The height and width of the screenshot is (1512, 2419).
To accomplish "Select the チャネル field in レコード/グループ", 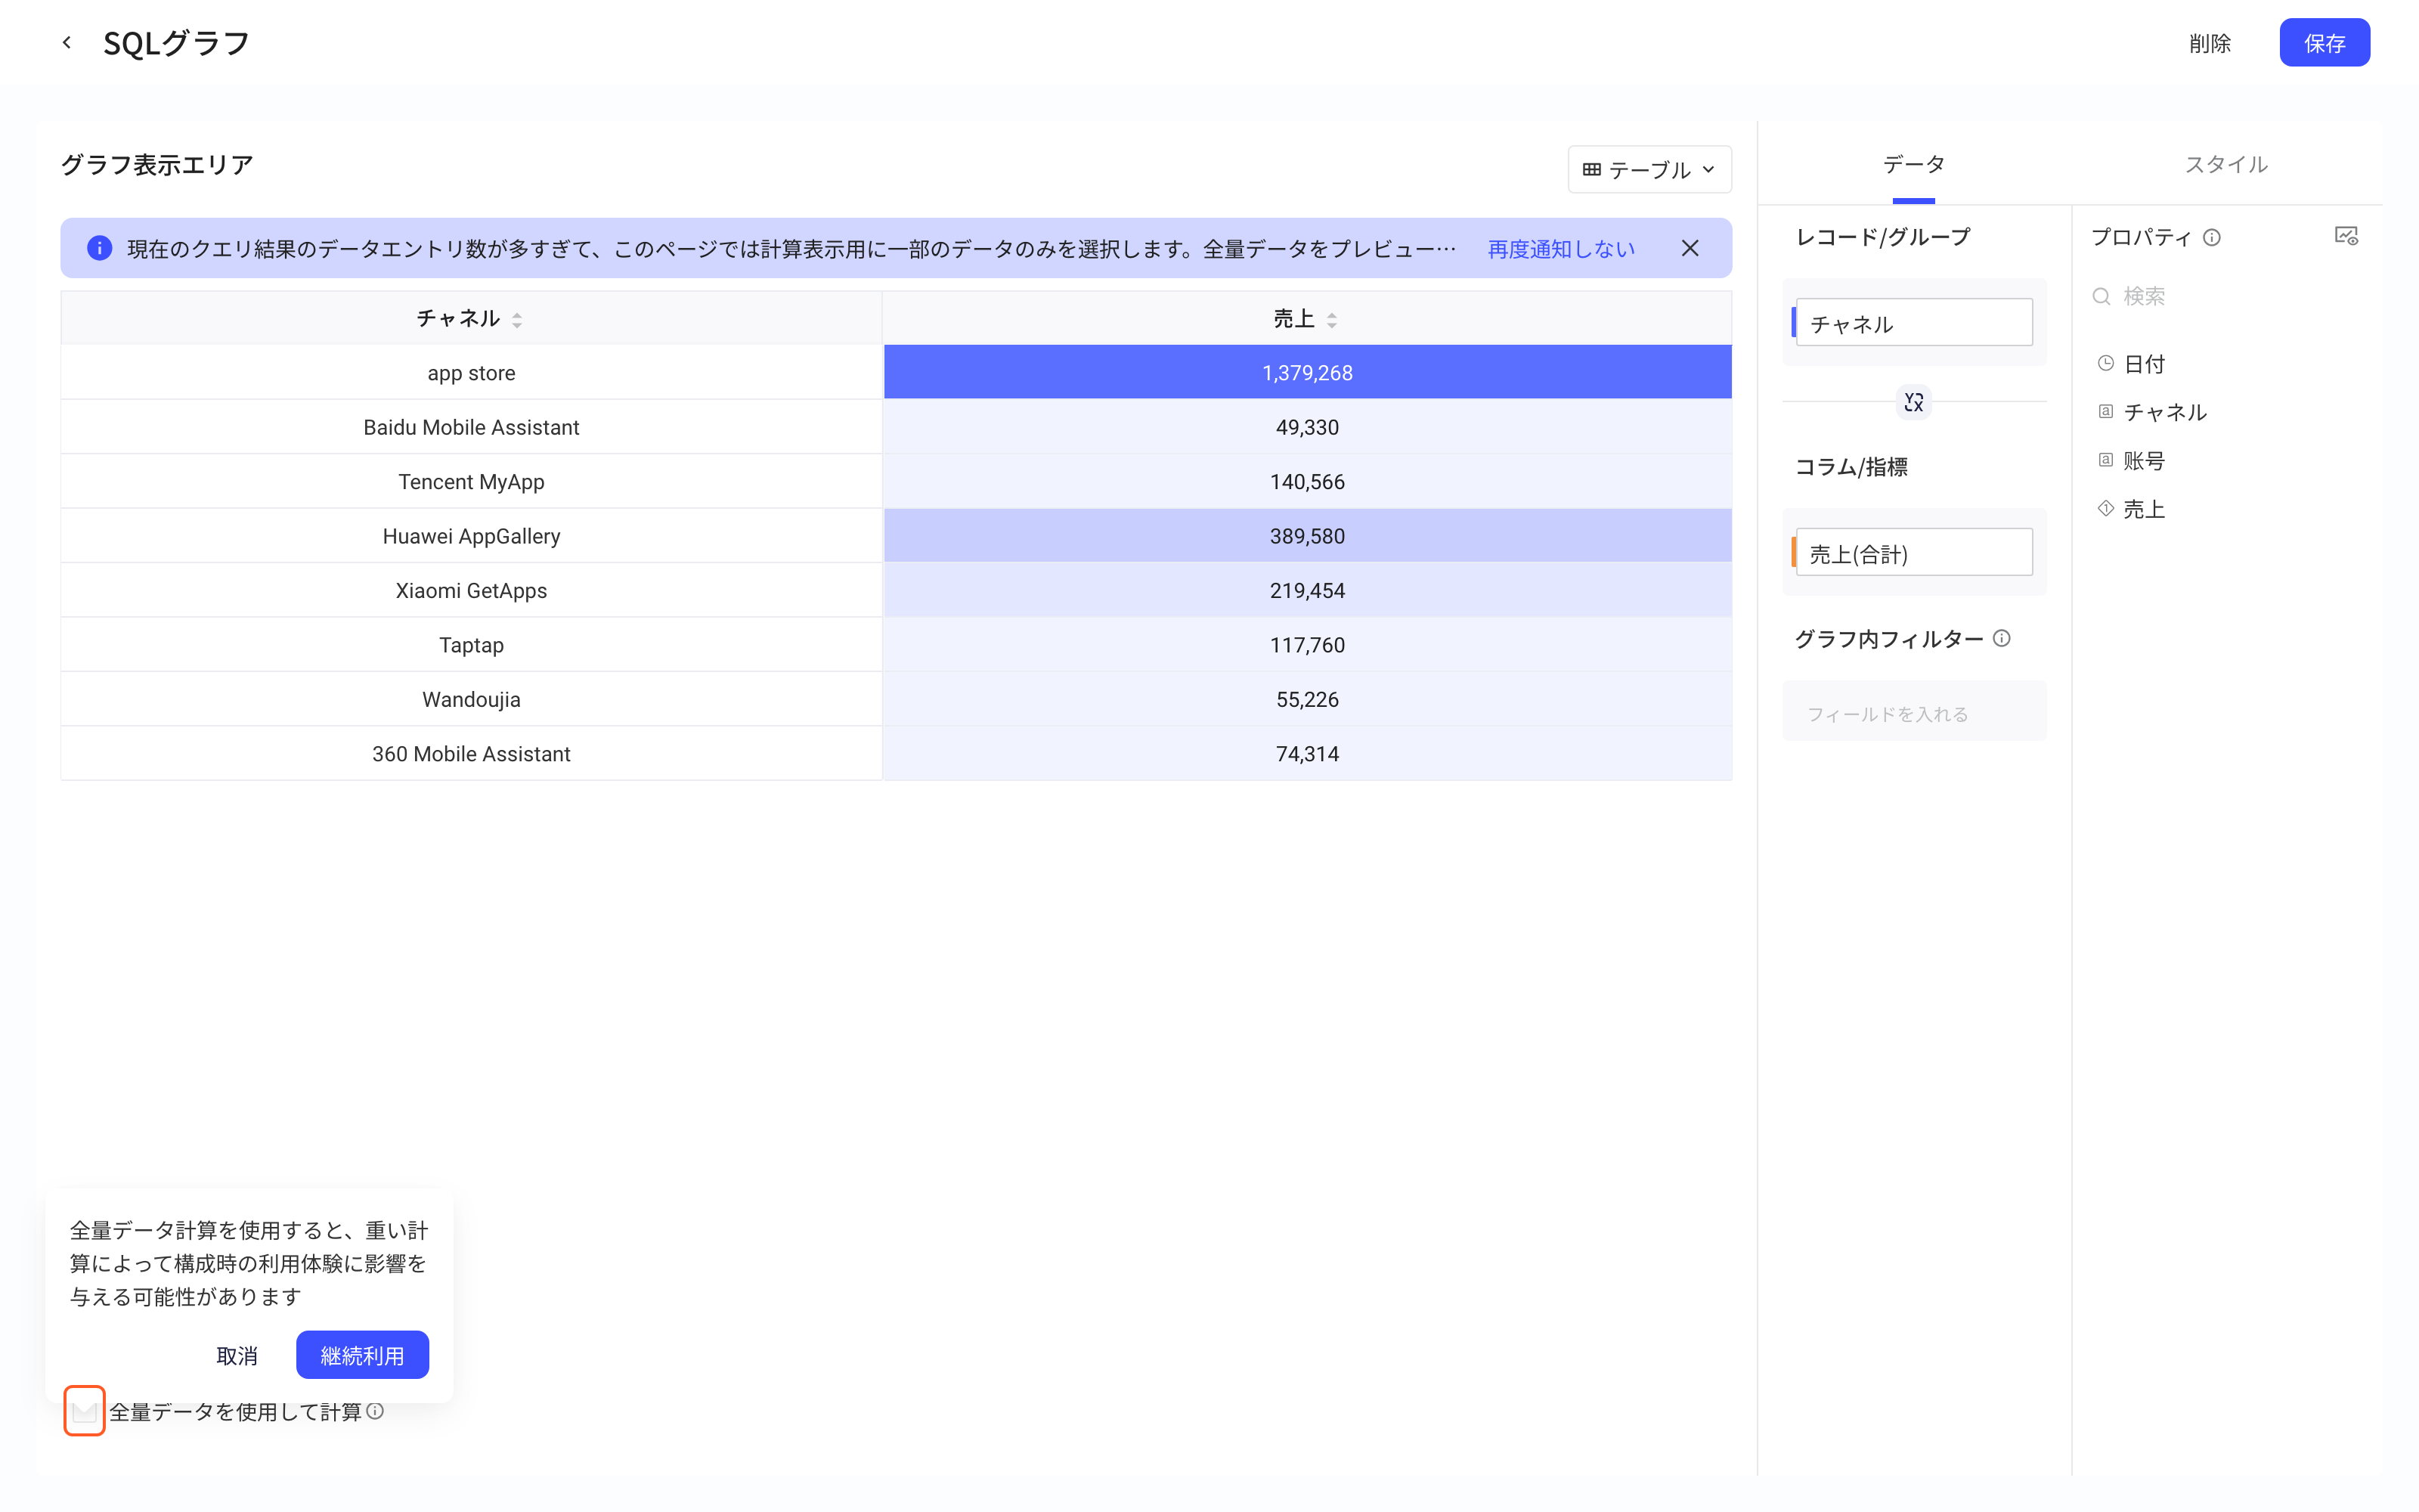I will coord(1913,323).
